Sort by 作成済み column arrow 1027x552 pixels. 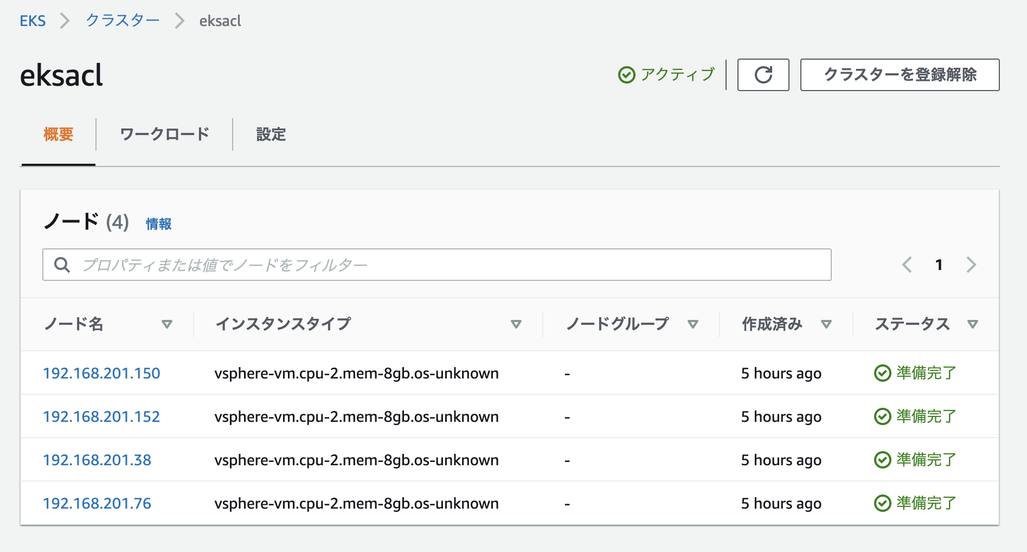point(826,324)
